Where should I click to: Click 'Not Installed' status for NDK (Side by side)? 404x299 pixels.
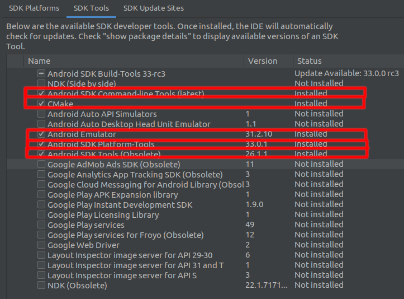pyautogui.click(x=319, y=83)
